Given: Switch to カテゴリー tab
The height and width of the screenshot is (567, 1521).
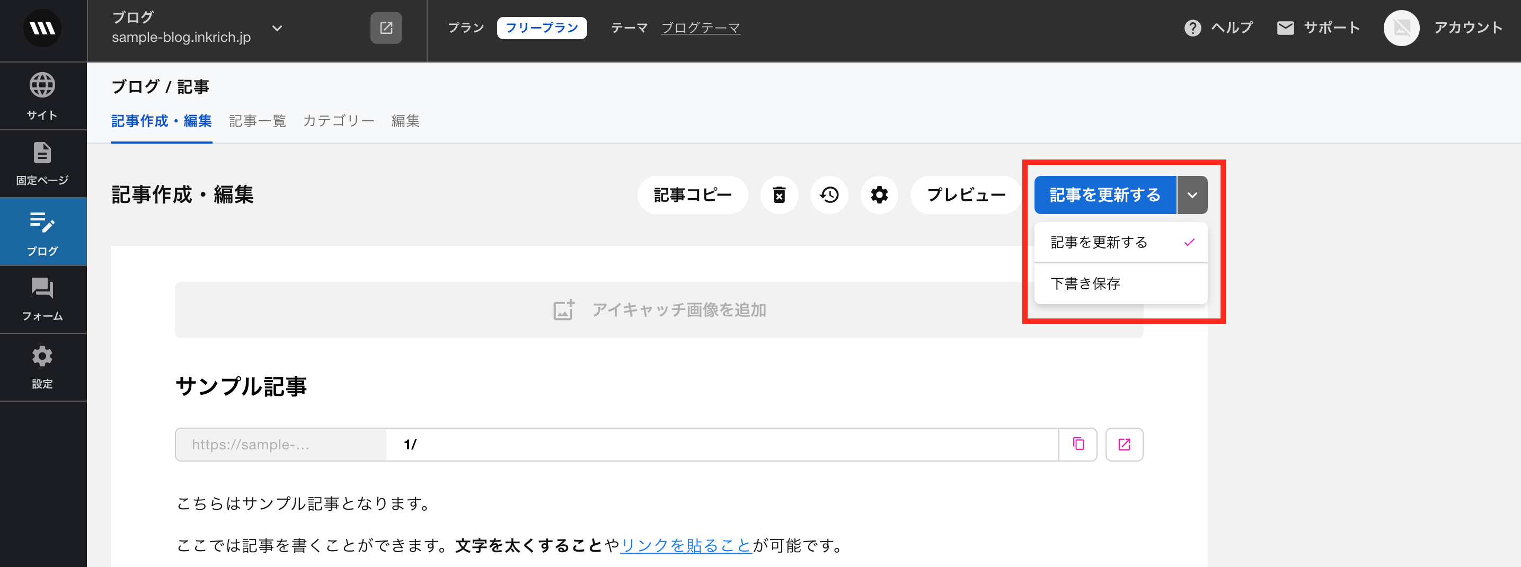Looking at the screenshot, I should [x=339, y=121].
